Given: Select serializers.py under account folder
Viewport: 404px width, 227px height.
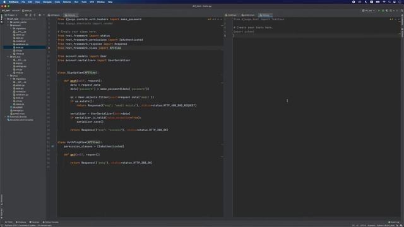Looking at the screenshot, I should (22, 44).
